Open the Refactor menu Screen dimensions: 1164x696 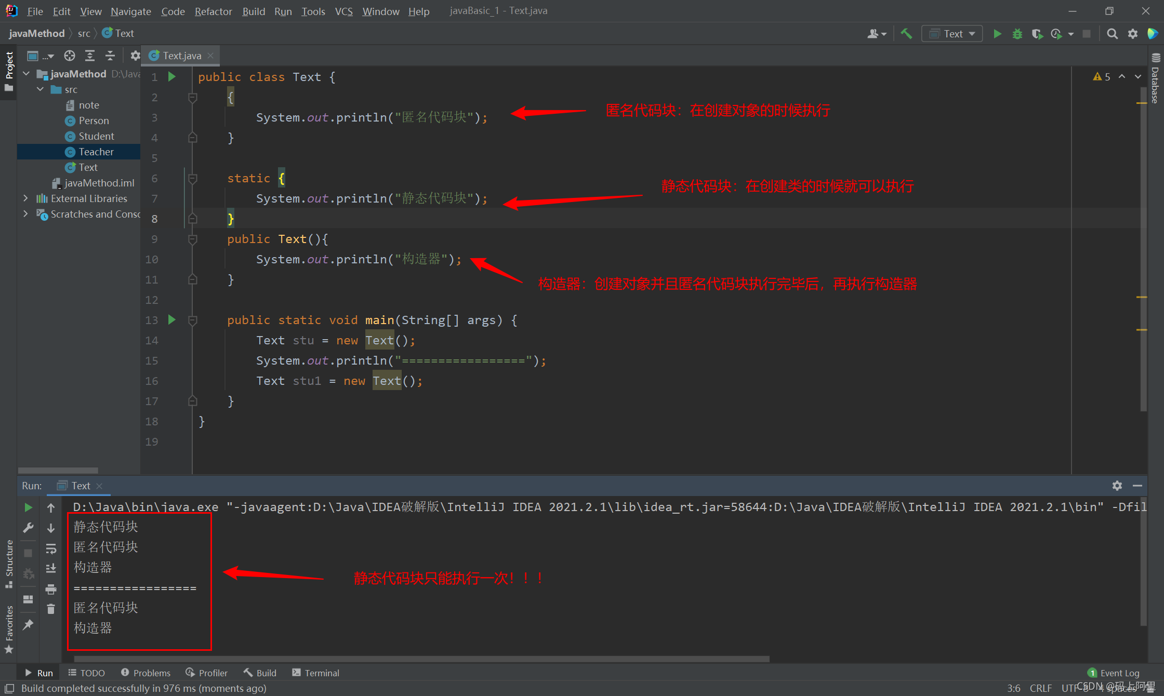[x=213, y=11]
